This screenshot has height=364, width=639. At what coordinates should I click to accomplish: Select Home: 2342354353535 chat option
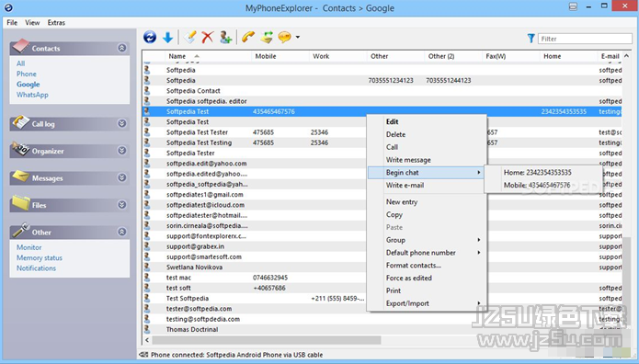click(543, 173)
